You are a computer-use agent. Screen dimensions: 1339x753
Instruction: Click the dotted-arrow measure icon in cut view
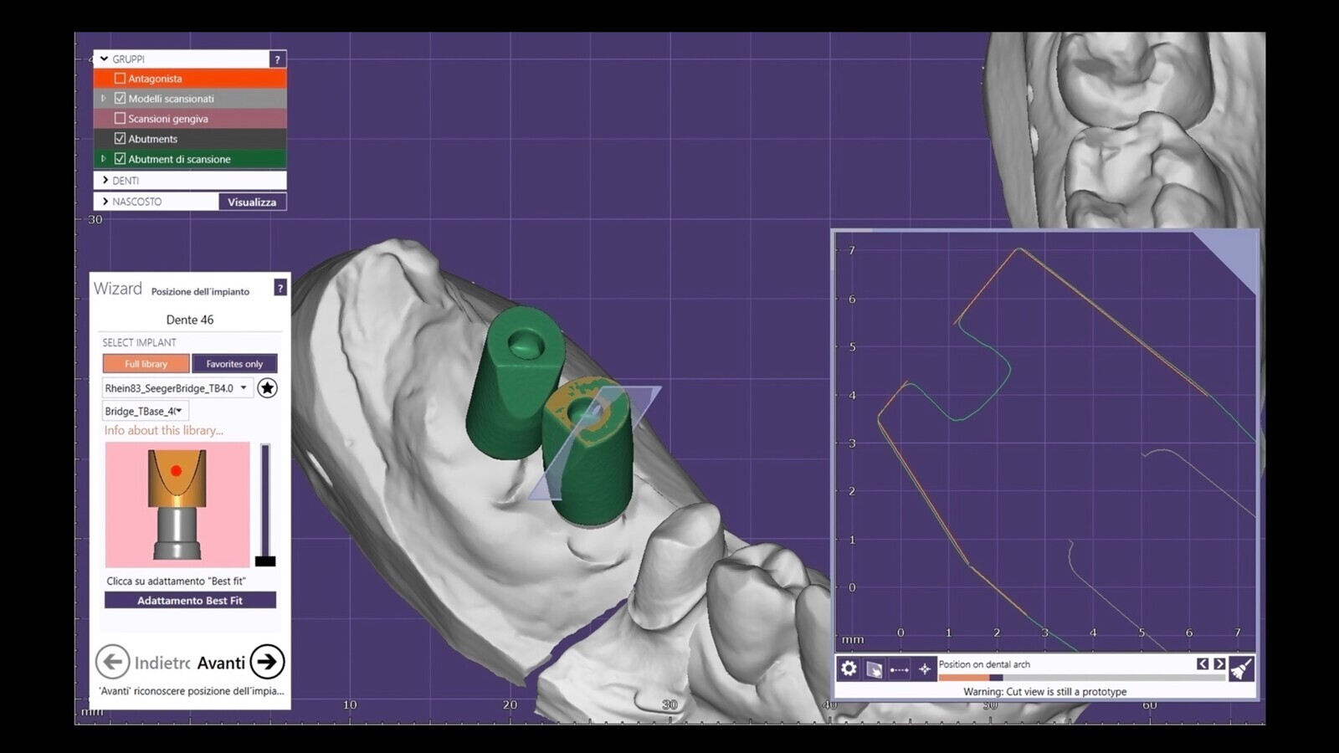(900, 669)
